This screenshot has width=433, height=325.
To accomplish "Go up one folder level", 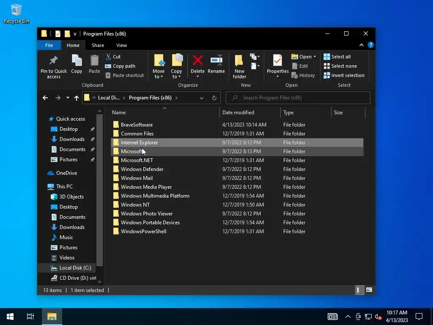I will point(77,98).
